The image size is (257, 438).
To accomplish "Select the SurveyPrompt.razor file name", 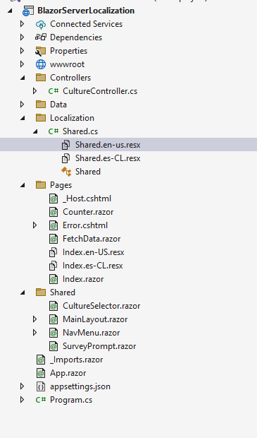I will point(99,346).
